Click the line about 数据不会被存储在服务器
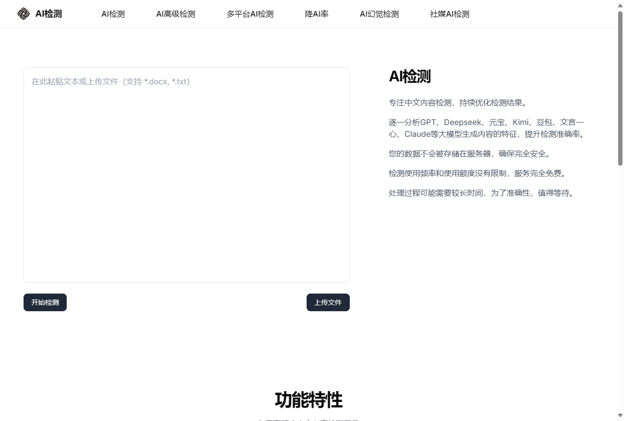The height and width of the screenshot is (421, 624). click(x=469, y=154)
